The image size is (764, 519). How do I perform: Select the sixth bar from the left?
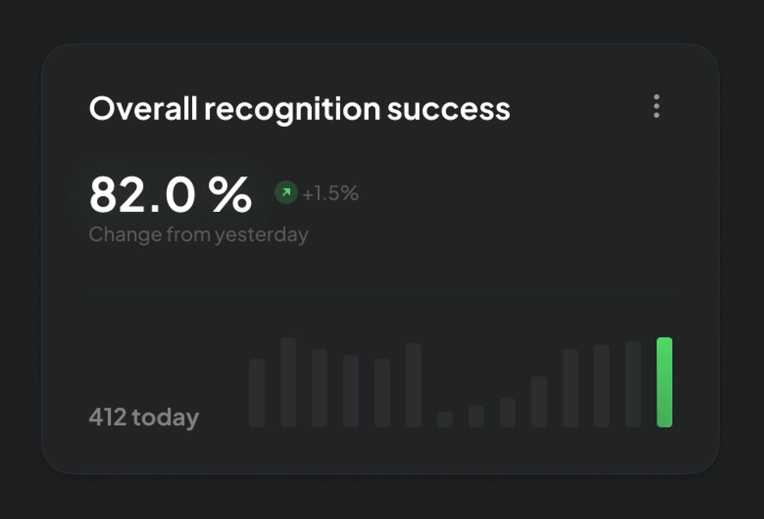click(413, 385)
